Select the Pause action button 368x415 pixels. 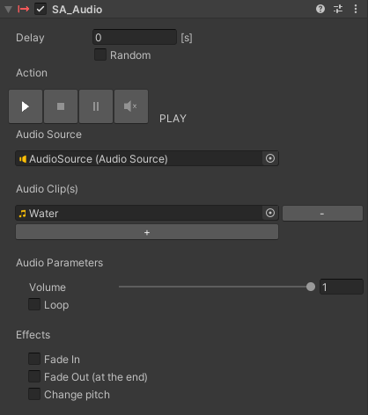96,106
